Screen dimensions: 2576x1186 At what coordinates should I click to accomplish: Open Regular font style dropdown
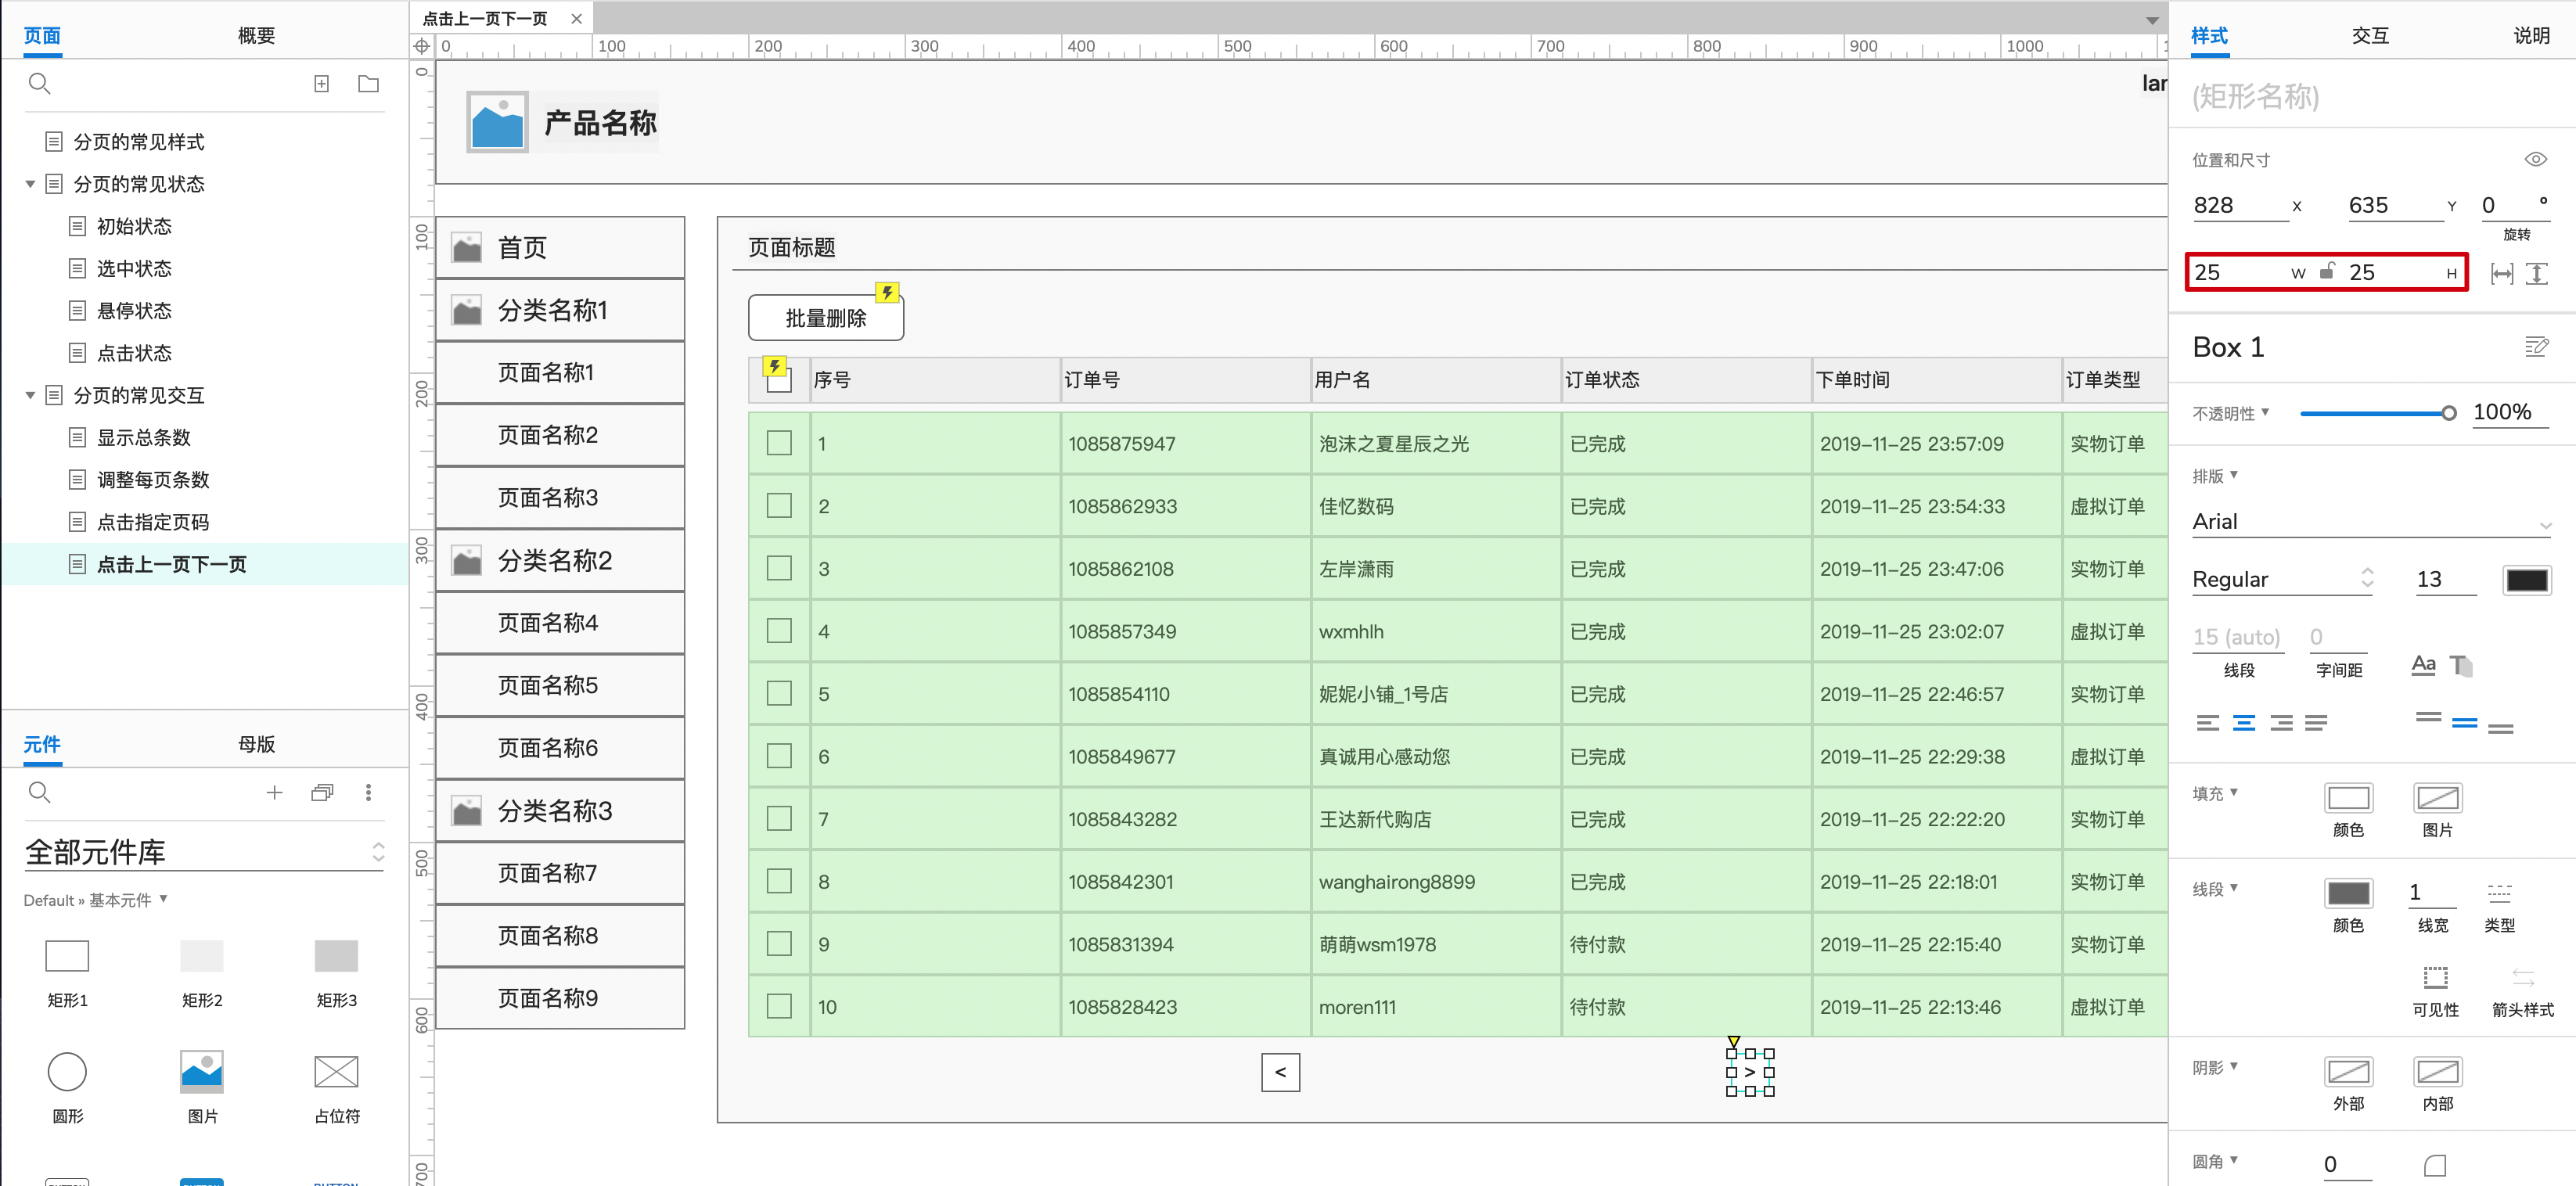click(2282, 579)
